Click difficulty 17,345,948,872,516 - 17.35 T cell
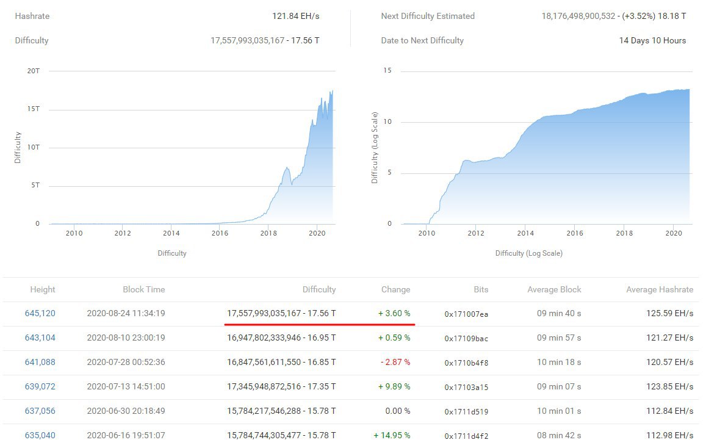 click(281, 386)
